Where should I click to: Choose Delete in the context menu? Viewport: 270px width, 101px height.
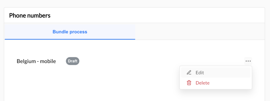coord(216,83)
